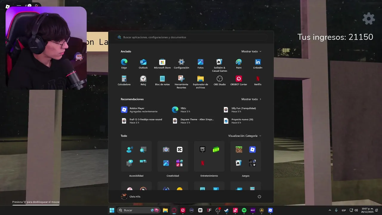The image size is (382, 215).
Task: Expand recommendations Mostrar todo
Action: click(x=251, y=99)
